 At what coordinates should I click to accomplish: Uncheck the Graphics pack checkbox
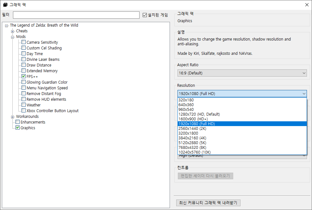(x=17, y=128)
